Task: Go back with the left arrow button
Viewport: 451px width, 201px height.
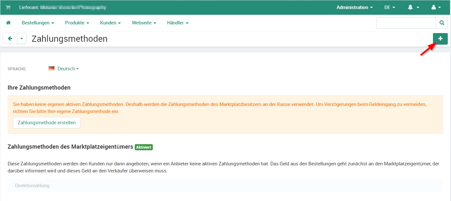Action: (10, 39)
